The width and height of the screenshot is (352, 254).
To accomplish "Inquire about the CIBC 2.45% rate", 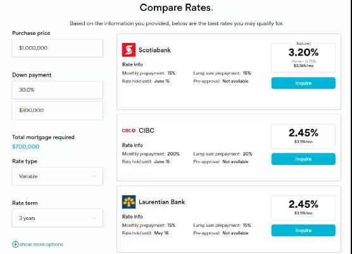I will click(x=303, y=159).
